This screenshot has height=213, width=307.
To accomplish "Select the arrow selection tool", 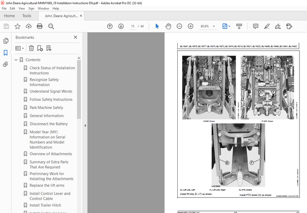I will pyautogui.click(x=157, y=26).
